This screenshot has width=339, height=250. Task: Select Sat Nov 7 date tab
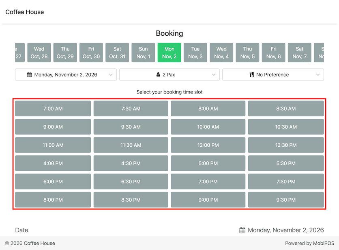coord(300,52)
